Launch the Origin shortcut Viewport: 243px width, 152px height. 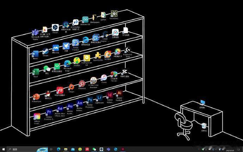(x=71, y=87)
